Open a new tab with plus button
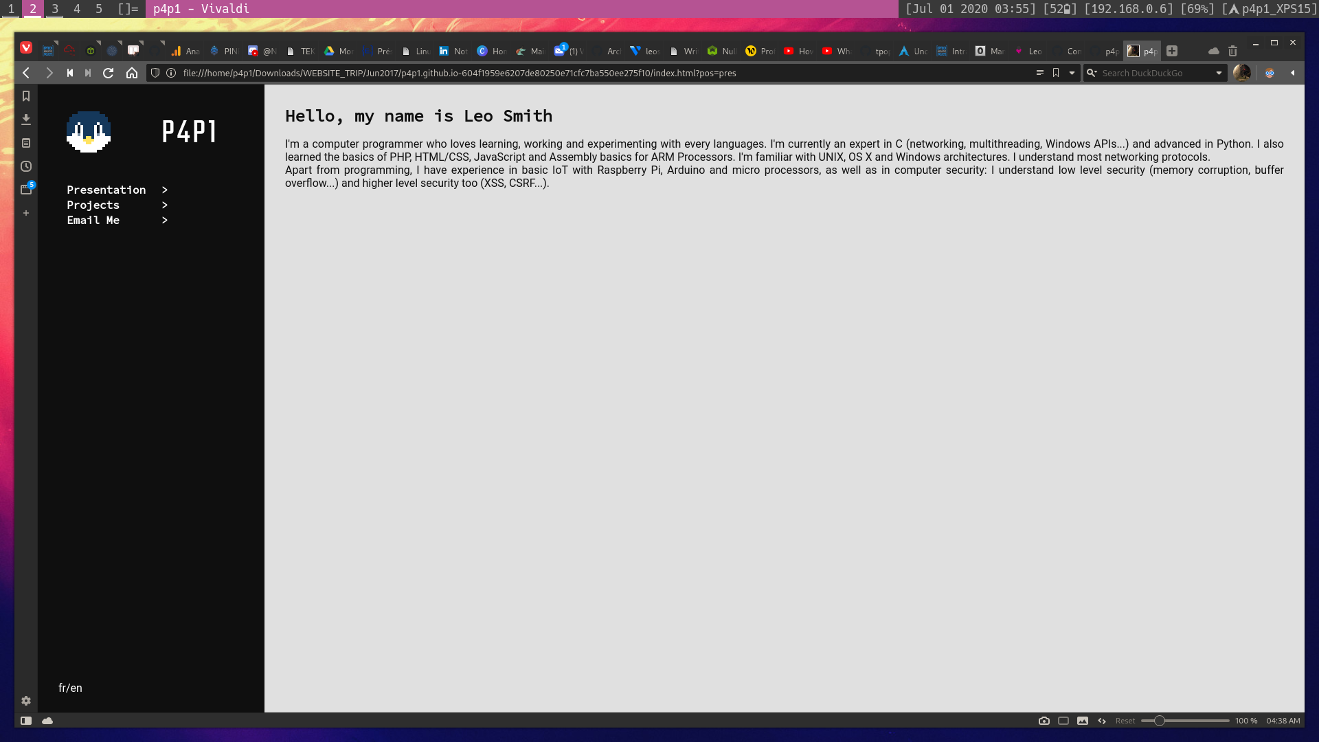1319x742 pixels. click(x=1172, y=51)
